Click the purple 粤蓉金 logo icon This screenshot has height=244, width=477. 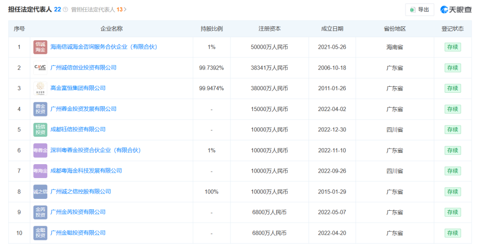[x=40, y=150]
